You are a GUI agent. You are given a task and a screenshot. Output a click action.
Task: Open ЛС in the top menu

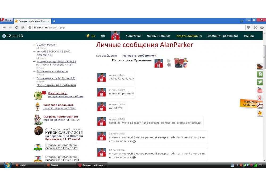coord(103,36)
